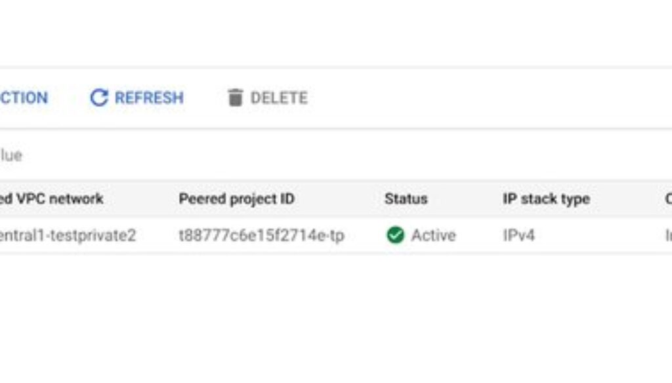Sort by the Status column header
This screenshot has height=383, width=672.
pos(406,199)
